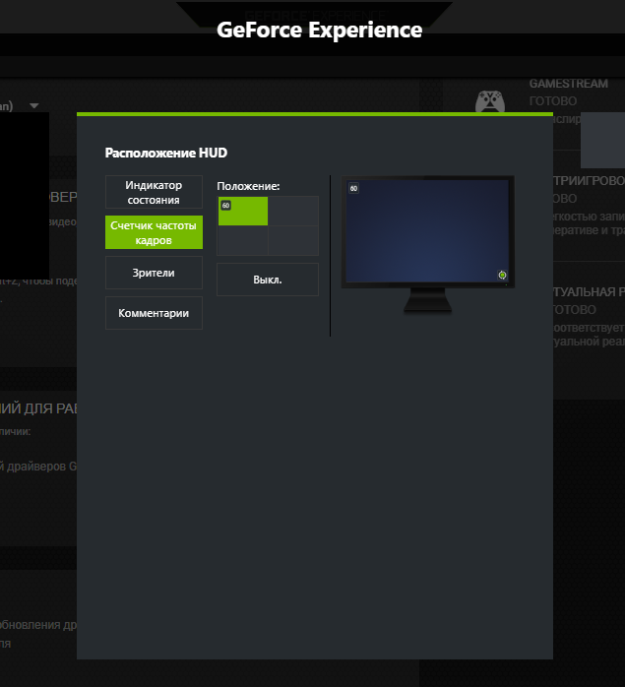Click the GAMESTREAM heading in background window
The height and width of the screenshot is (687, 625).
(x=569, y=84)
